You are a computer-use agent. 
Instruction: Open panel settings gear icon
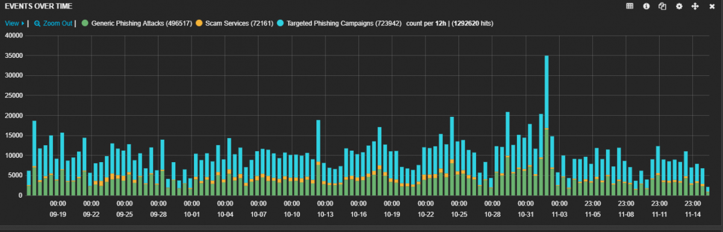click(679, 6)
